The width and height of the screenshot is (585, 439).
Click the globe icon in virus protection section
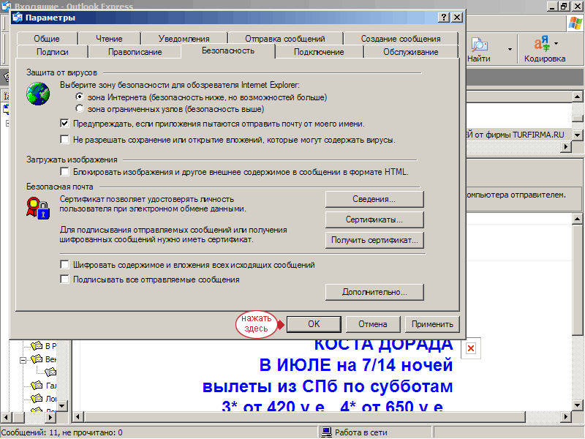point(37,95)
